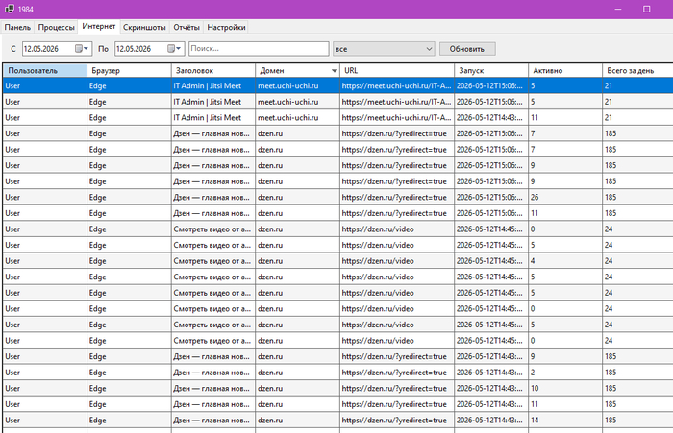The image size is (673, 433).
Task: Go to the Отчёты tab
Action: pyautogui.click(x=187, y=28)
